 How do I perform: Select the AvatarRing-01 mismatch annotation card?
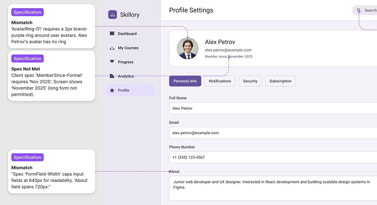51,26
